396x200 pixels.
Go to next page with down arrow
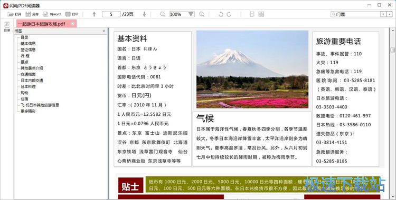point(144,14)
